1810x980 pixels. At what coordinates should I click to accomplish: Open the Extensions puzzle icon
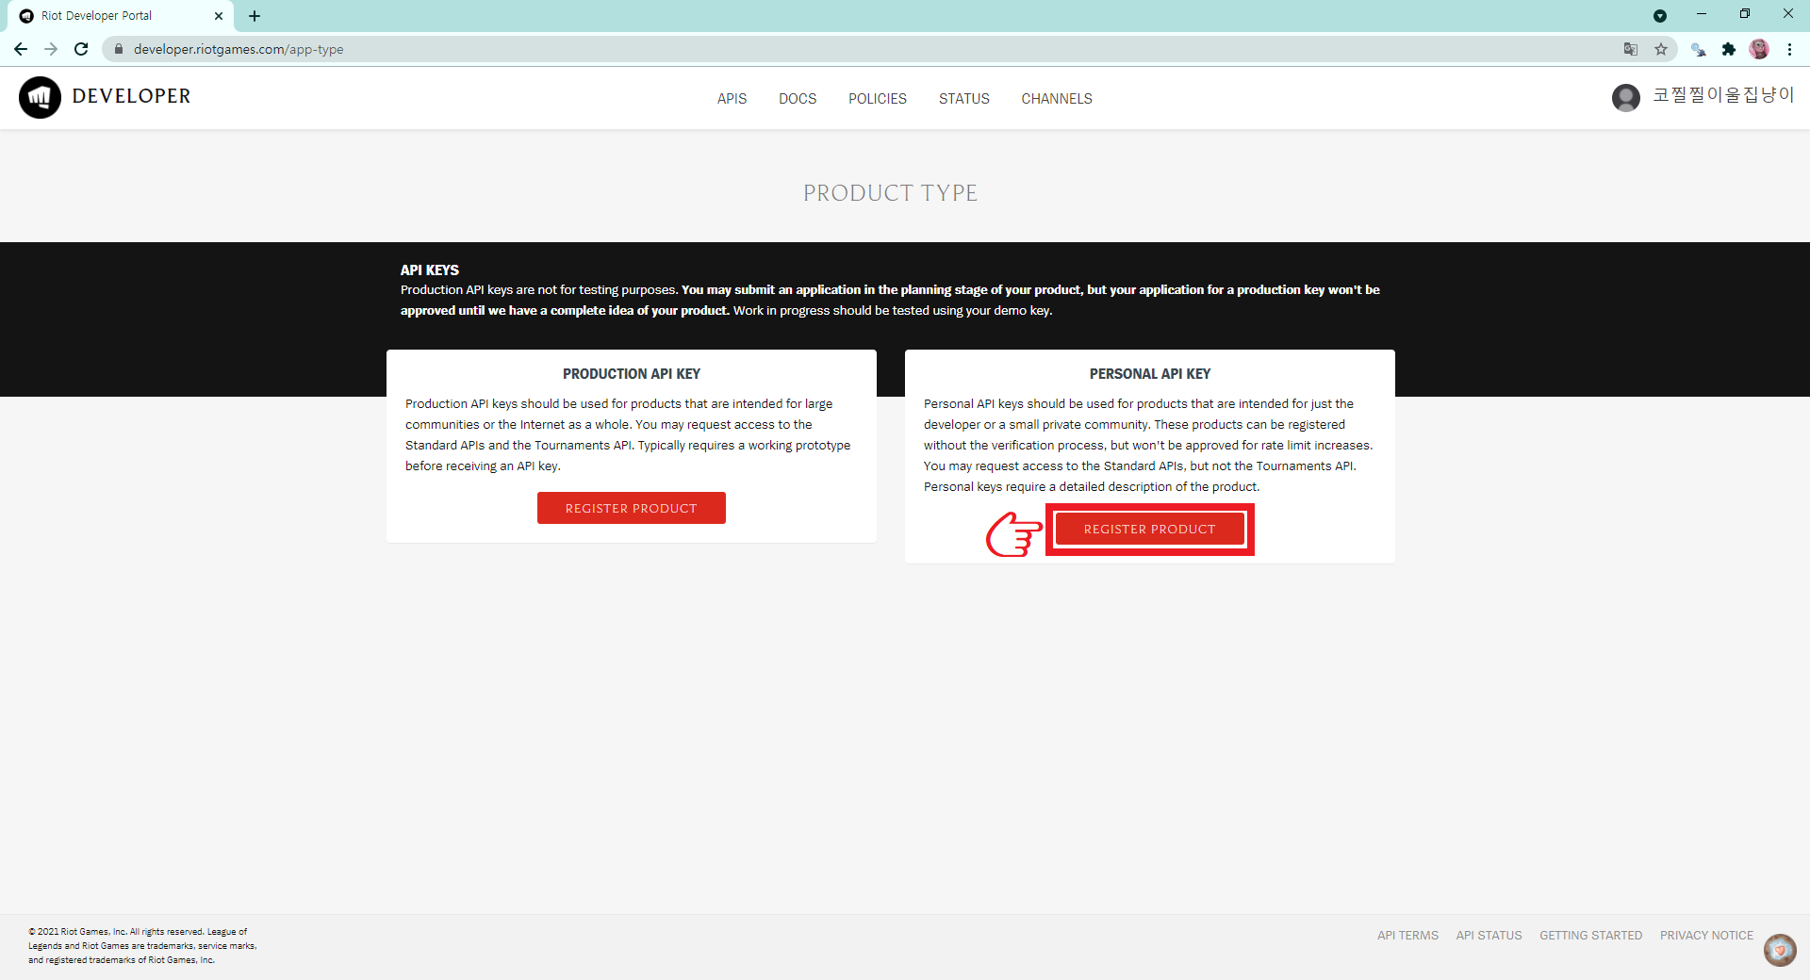(x=1729, y=49)
